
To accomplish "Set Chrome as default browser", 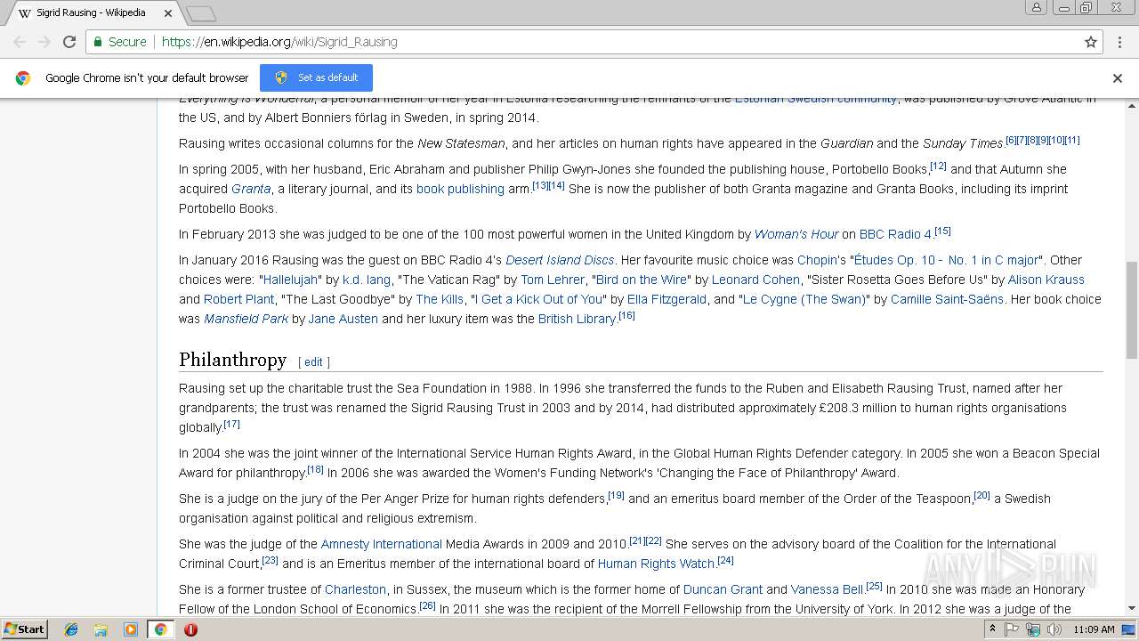I will [x=316, y=77].
